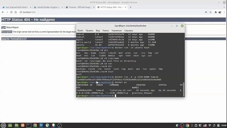Click container name gracious_dhawan
227x128 pixels.
pyautogui.click(x=142, y=93)
